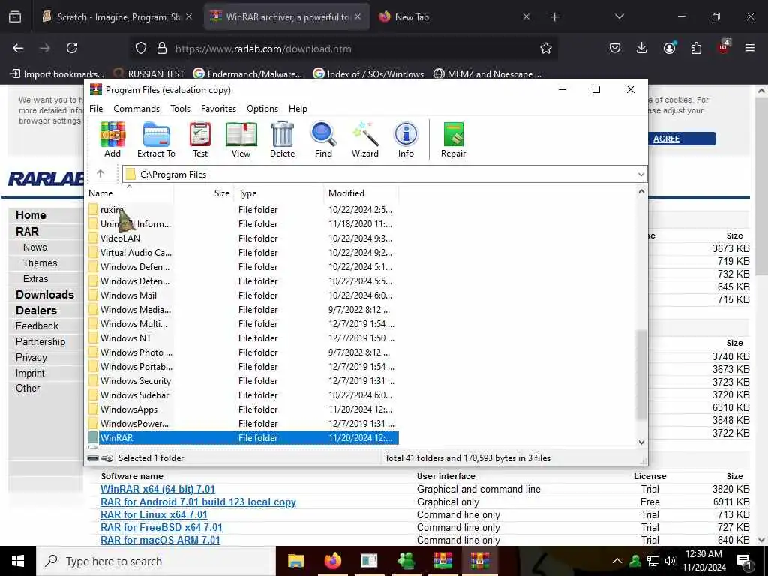This screenshot has height=576, width=768.
Task: Open the Help menu in WinRAR
Action: [298, 109]
